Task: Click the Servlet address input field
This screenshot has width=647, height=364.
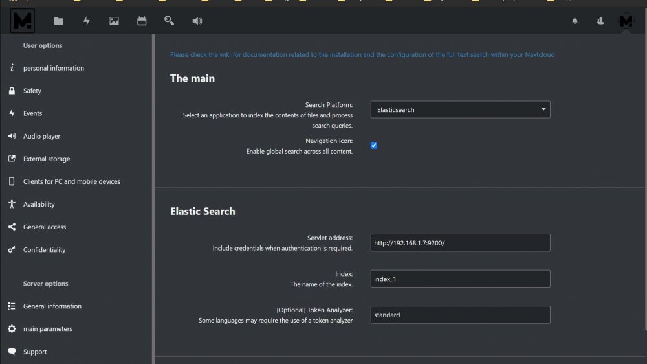Action: click(x=460, y=242)
